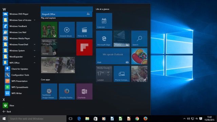Click the Windows Start button
Image resolution: width=217 pixels, height=122 pixels.
4,119
